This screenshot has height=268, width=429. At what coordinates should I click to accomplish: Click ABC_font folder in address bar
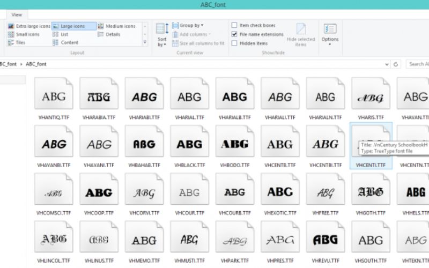(36, 64)
